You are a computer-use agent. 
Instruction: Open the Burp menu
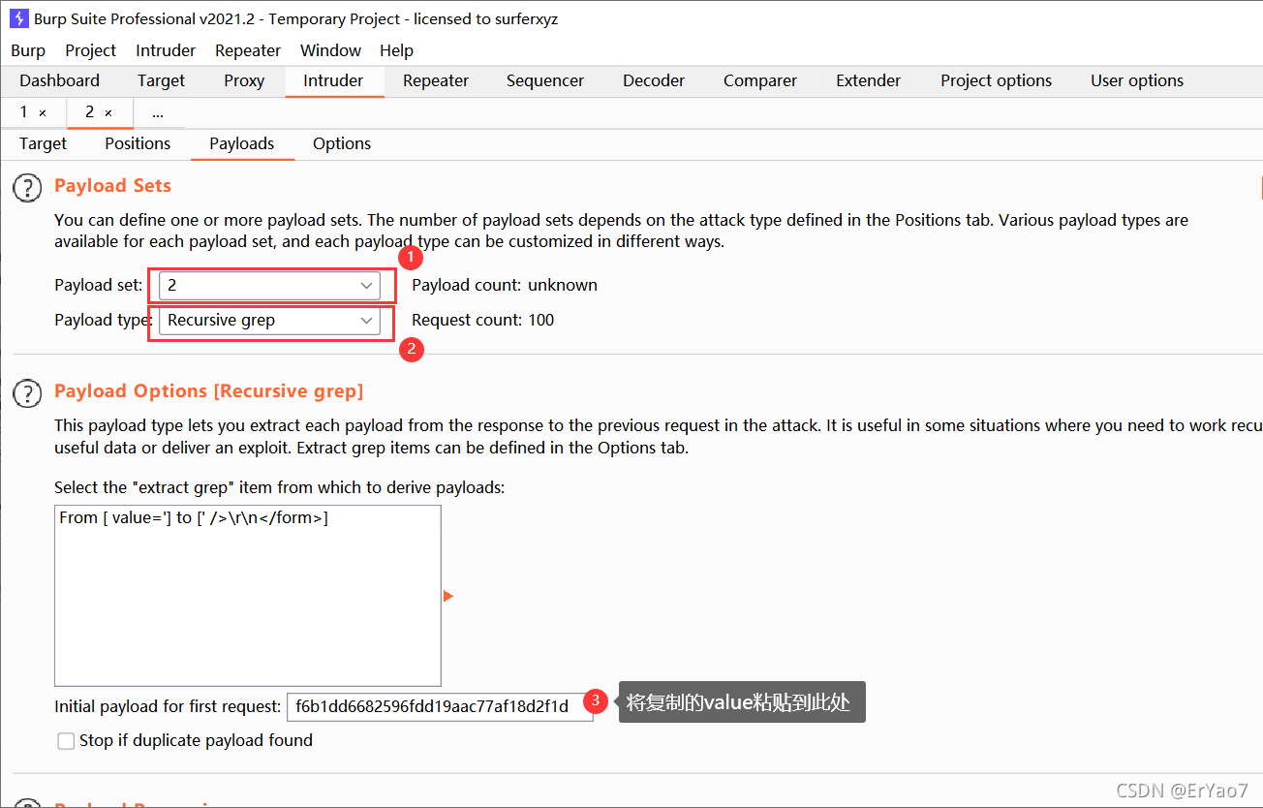point(28,50)
